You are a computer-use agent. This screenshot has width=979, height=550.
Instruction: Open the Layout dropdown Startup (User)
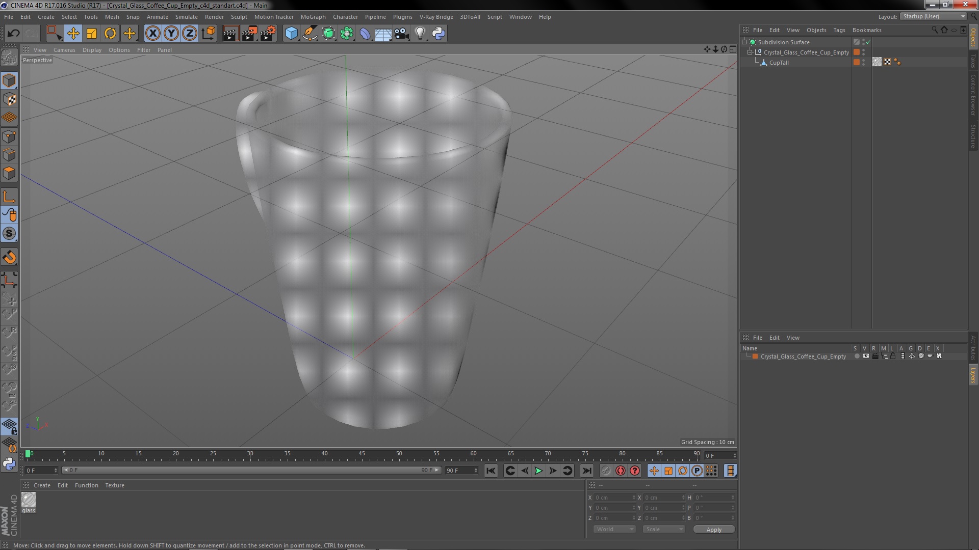[x=934, y=17]
